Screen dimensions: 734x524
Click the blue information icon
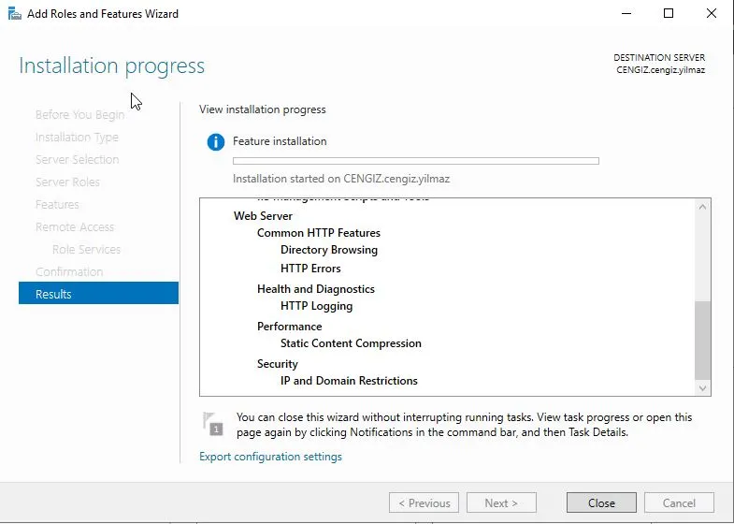click(x=216, y=142)
